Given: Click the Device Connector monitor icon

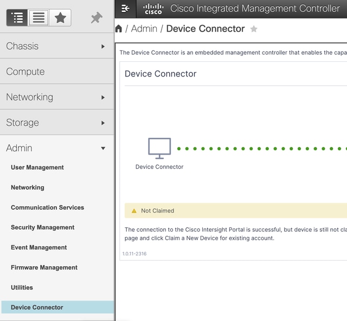Looking at the screenshot, I should point(159,149).
